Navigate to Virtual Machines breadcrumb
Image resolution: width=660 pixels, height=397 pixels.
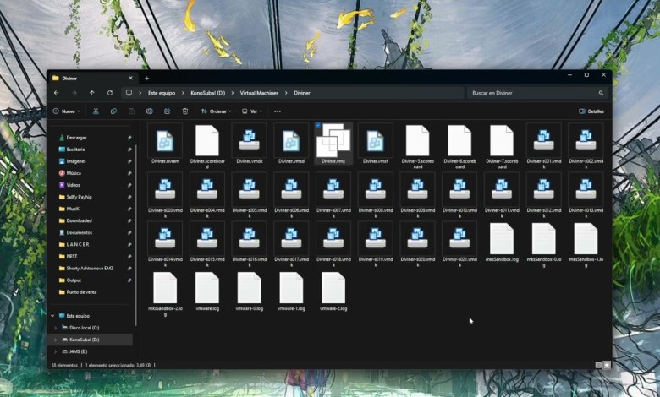[x=259, y=93]
